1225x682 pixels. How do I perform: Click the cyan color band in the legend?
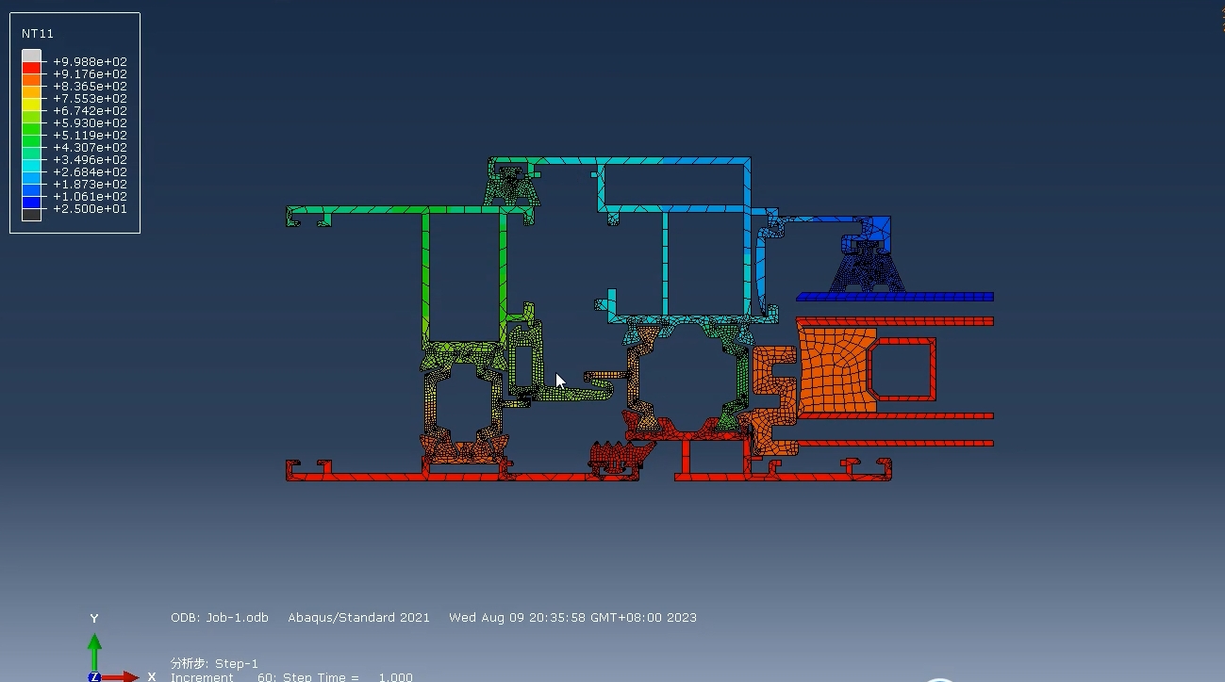click(x=31, y=166)
